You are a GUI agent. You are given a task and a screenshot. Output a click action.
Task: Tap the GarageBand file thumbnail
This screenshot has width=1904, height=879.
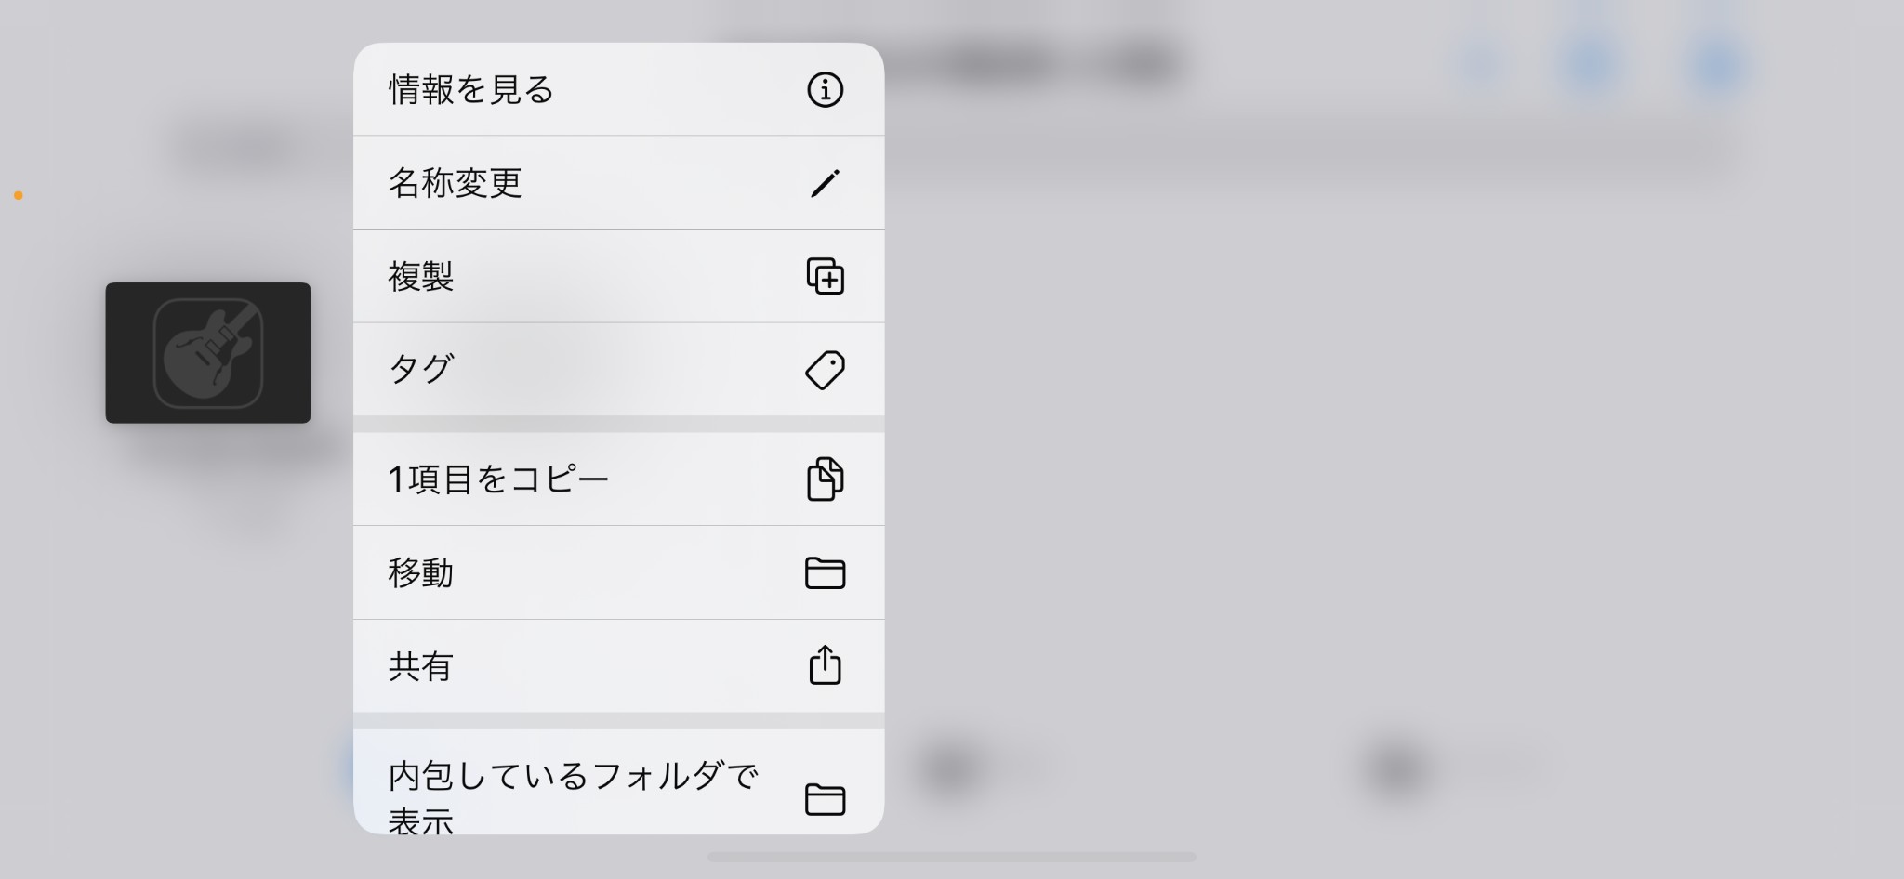(x=208, y=353)
